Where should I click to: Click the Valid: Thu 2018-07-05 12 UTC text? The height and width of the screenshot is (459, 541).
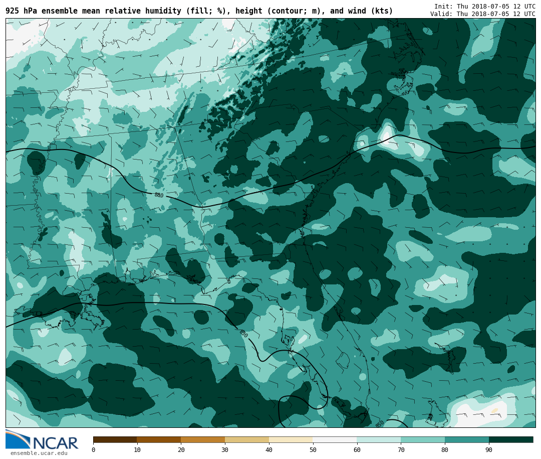(x=483, y=14)
